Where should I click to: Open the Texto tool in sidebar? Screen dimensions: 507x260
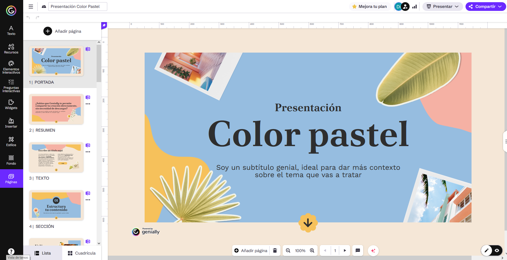(11, 30)
